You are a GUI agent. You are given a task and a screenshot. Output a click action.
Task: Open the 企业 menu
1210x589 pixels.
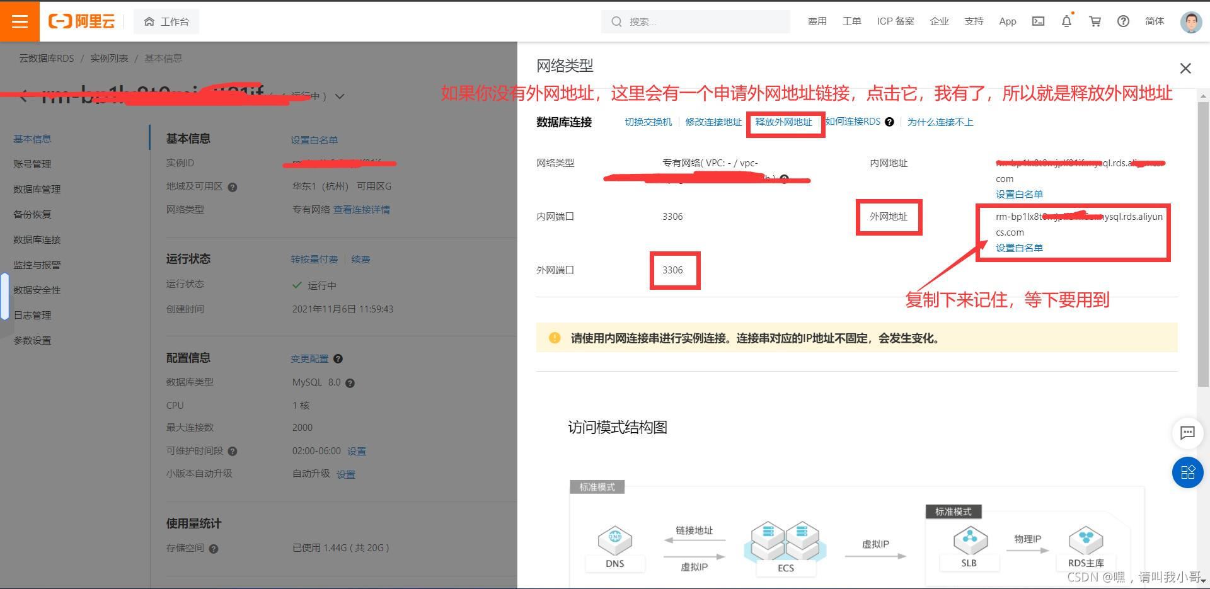pos(939,21)
